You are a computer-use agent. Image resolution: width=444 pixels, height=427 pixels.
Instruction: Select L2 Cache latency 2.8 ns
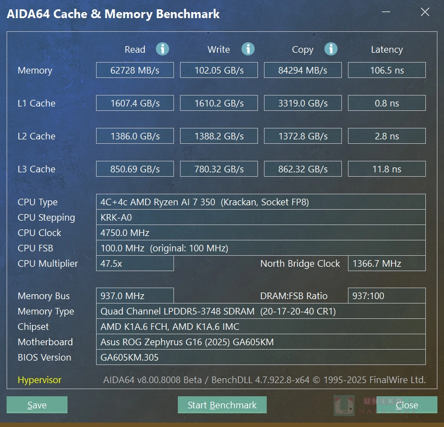click(387, 136)
